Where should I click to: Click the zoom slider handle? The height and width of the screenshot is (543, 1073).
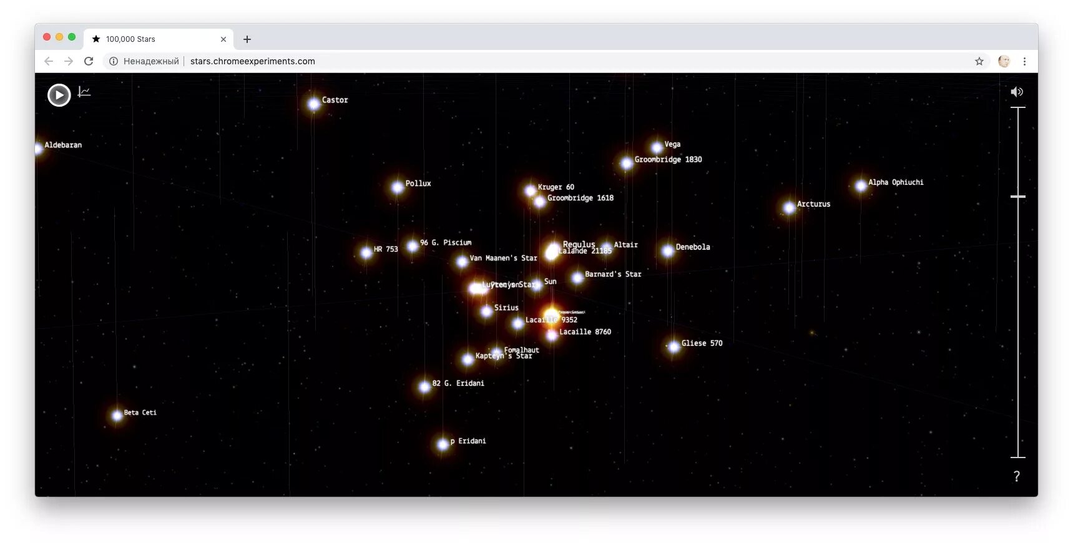tap(1017, 197)
